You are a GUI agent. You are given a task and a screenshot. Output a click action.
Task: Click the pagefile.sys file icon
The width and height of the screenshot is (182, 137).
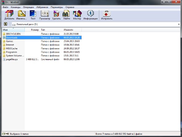(4, 59)
